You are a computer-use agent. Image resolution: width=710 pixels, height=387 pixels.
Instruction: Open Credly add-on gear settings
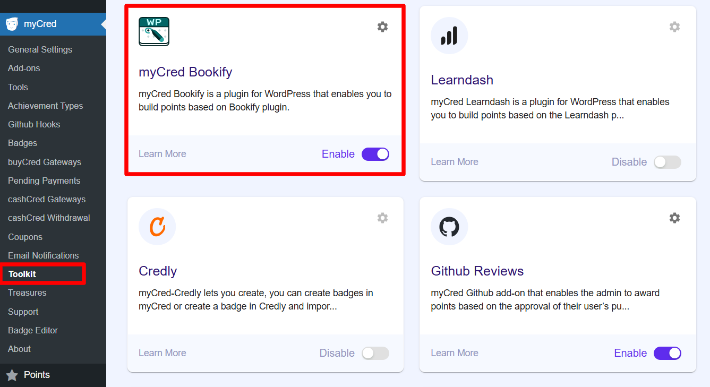[x=382, y=218]
